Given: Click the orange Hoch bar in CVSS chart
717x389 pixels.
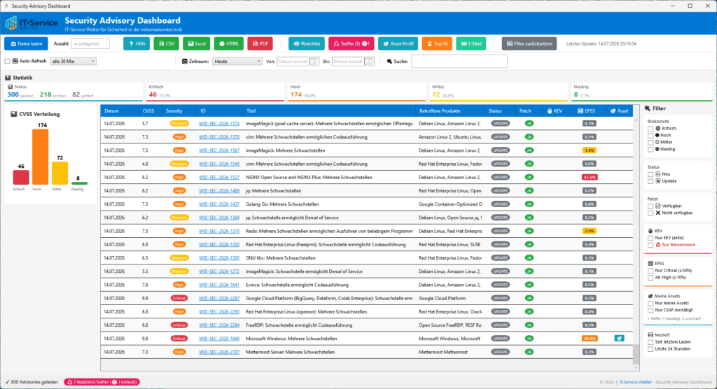Looking at the screenshot, I should click(40, 157).
